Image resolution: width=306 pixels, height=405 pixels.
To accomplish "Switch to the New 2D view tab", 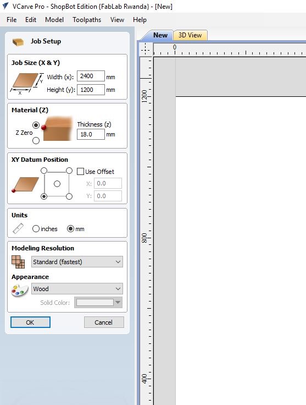I will pyautogui.click(x=160, y=35).
